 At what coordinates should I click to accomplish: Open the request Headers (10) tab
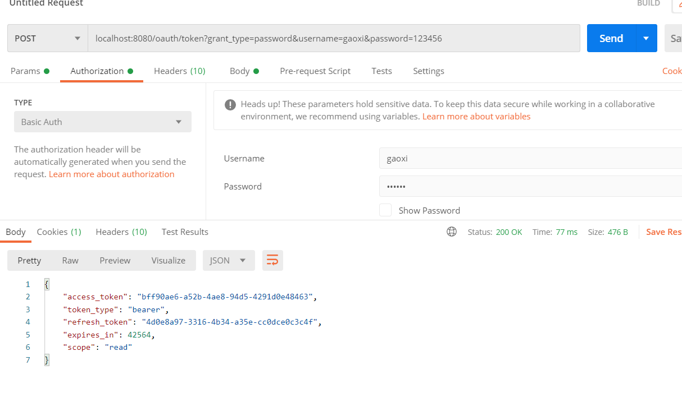click(x=180, y=71)
